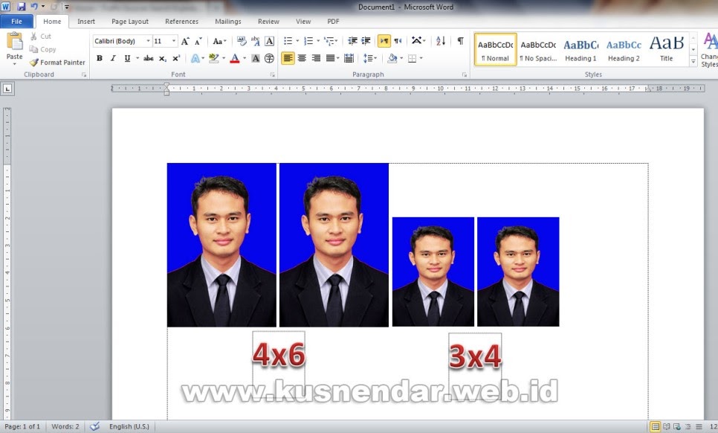Image resolution: width=718 pixels, height=433 pixels.
Task: Toggle Justify alignment
Action: (x=330, y=58)
